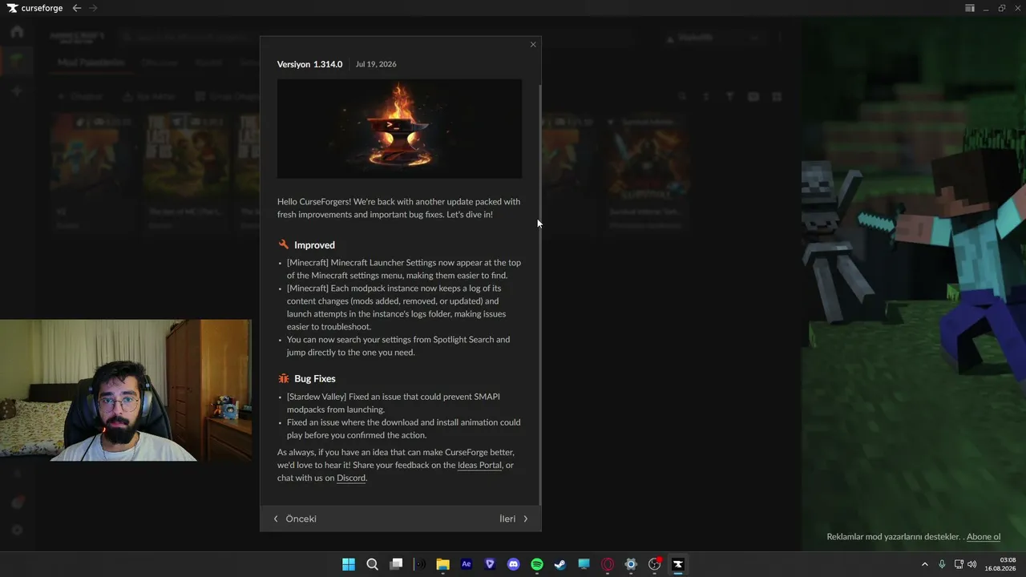Navigate forward with the title bar arrow
Image resolution: width=1026 pixels, height=577 pixels.
coord(94,8)
